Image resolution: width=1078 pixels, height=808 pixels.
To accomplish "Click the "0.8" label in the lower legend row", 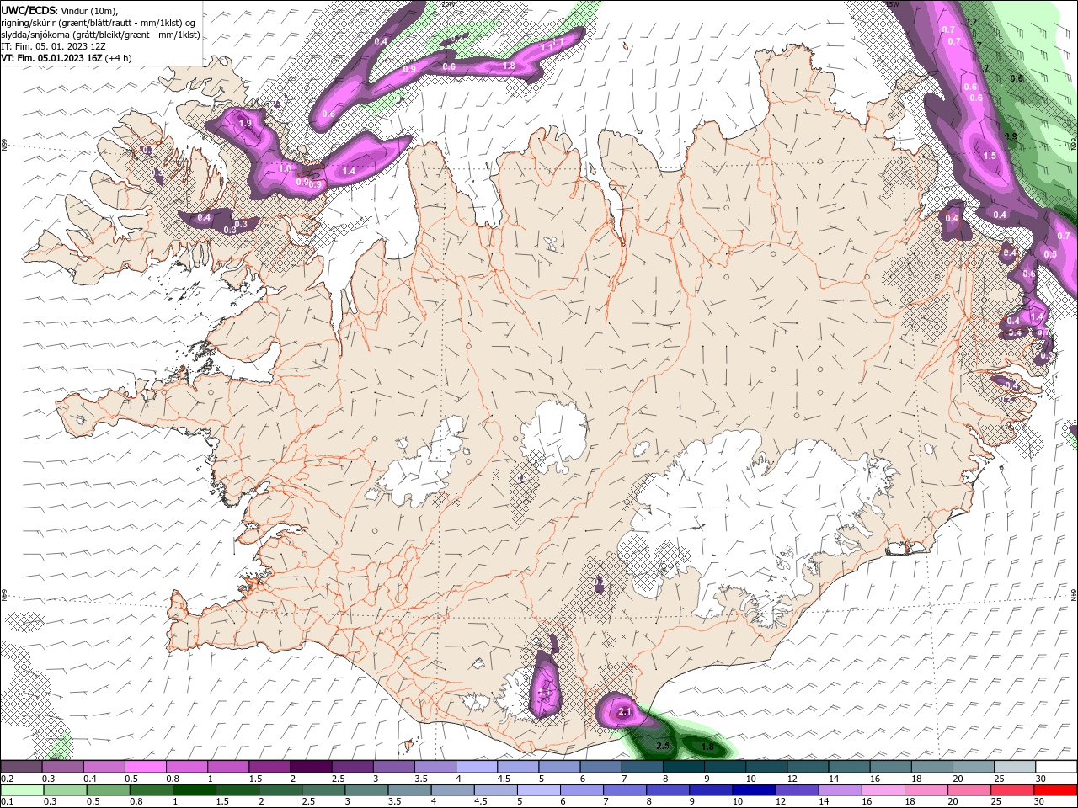I will click(x=136, y=801).
